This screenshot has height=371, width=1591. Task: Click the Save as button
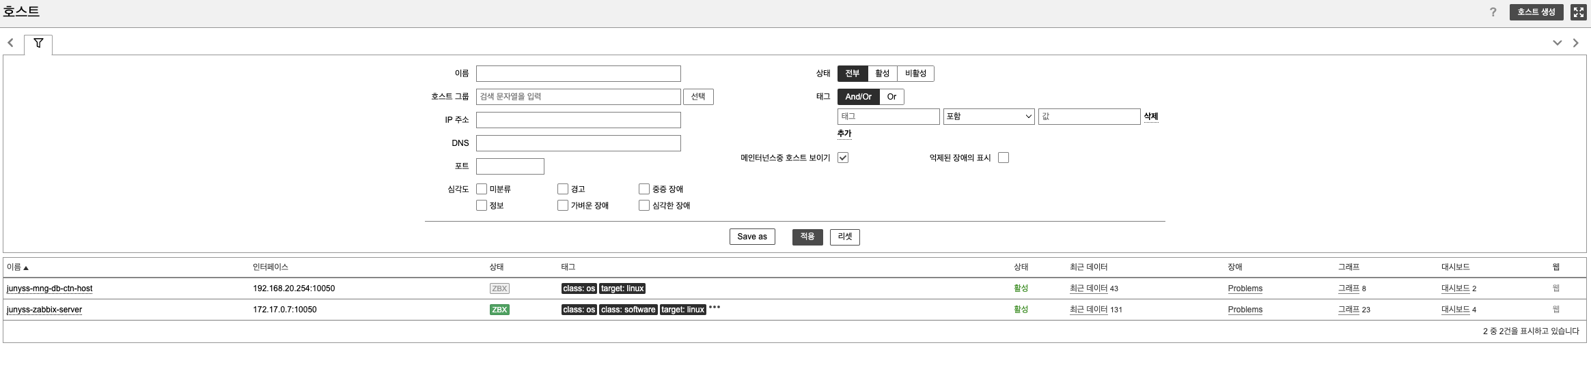752,237
